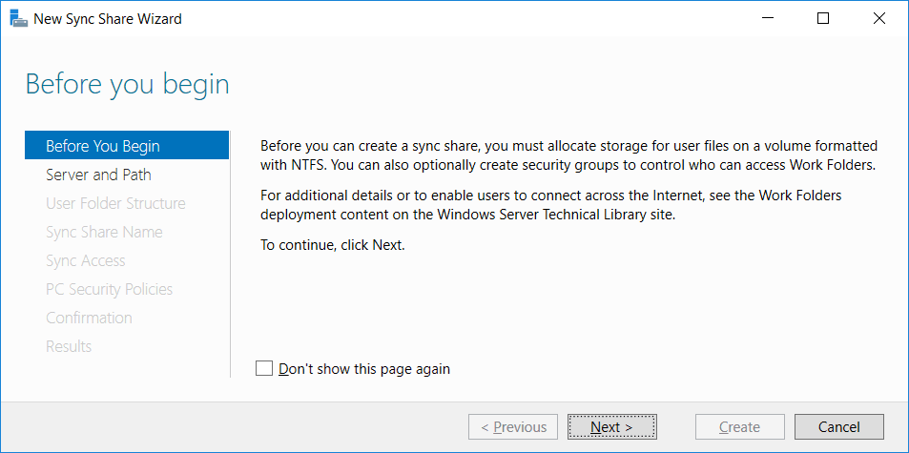
Task: Click the Create button
Action: click(x=740, y=427)
